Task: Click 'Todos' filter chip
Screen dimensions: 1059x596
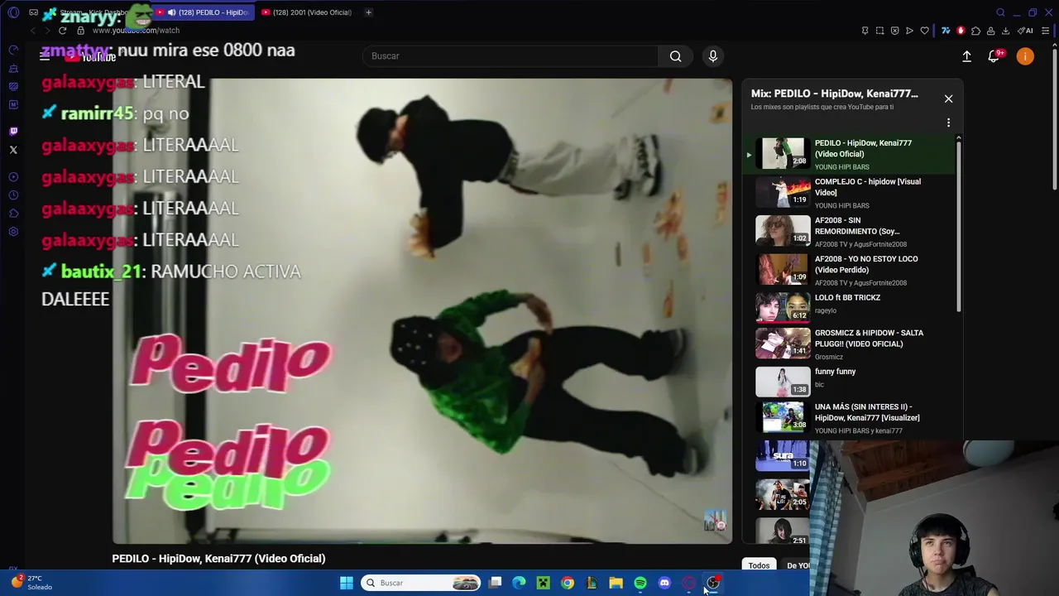Action: tap(759, 565)
